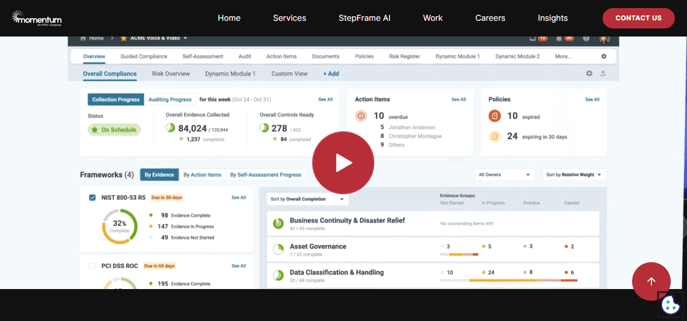This screenshot has width=687, height=321.
Task: Select the By Action Items toggle
Action: click(202, 175)
